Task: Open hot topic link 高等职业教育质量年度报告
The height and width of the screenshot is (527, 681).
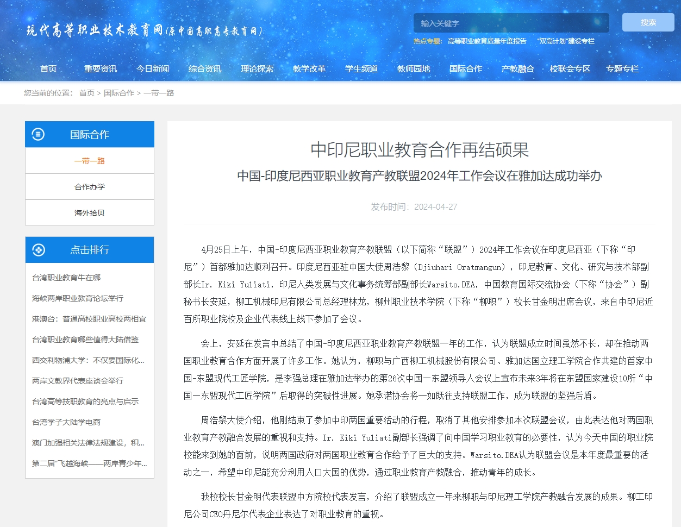Action: pyautogui.click(x=487, y=41)
